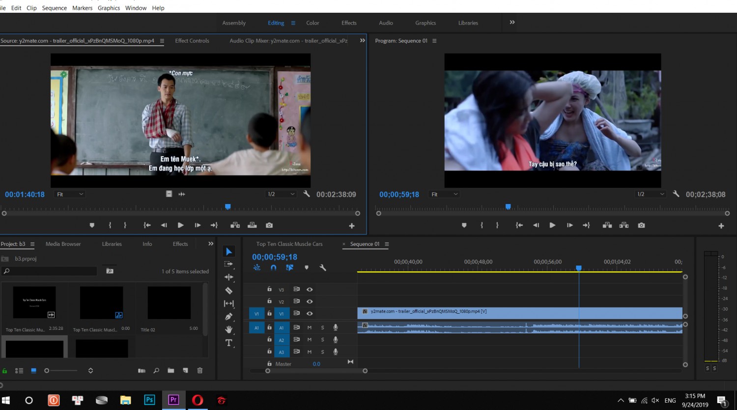Open Photoshop from the taskbar
This screenshot has height=410, width=737.
(149, 400)
